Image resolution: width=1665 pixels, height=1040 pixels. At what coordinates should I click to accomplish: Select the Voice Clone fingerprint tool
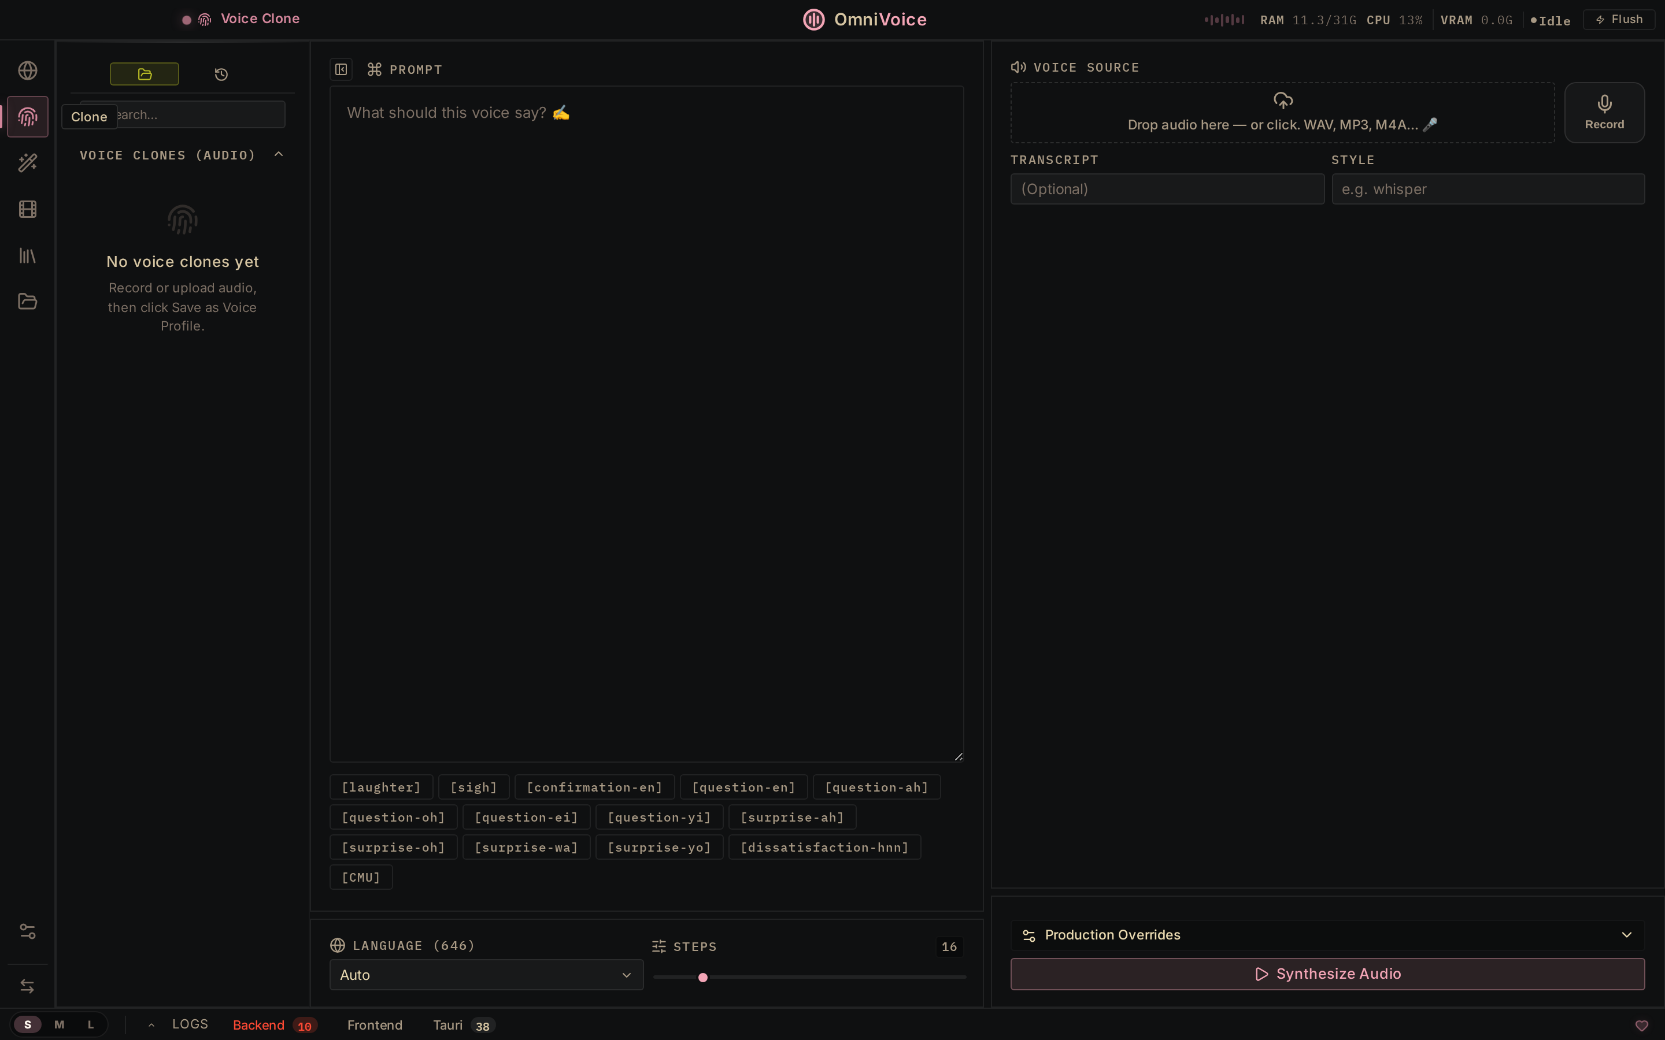click(x=27, y=116)
